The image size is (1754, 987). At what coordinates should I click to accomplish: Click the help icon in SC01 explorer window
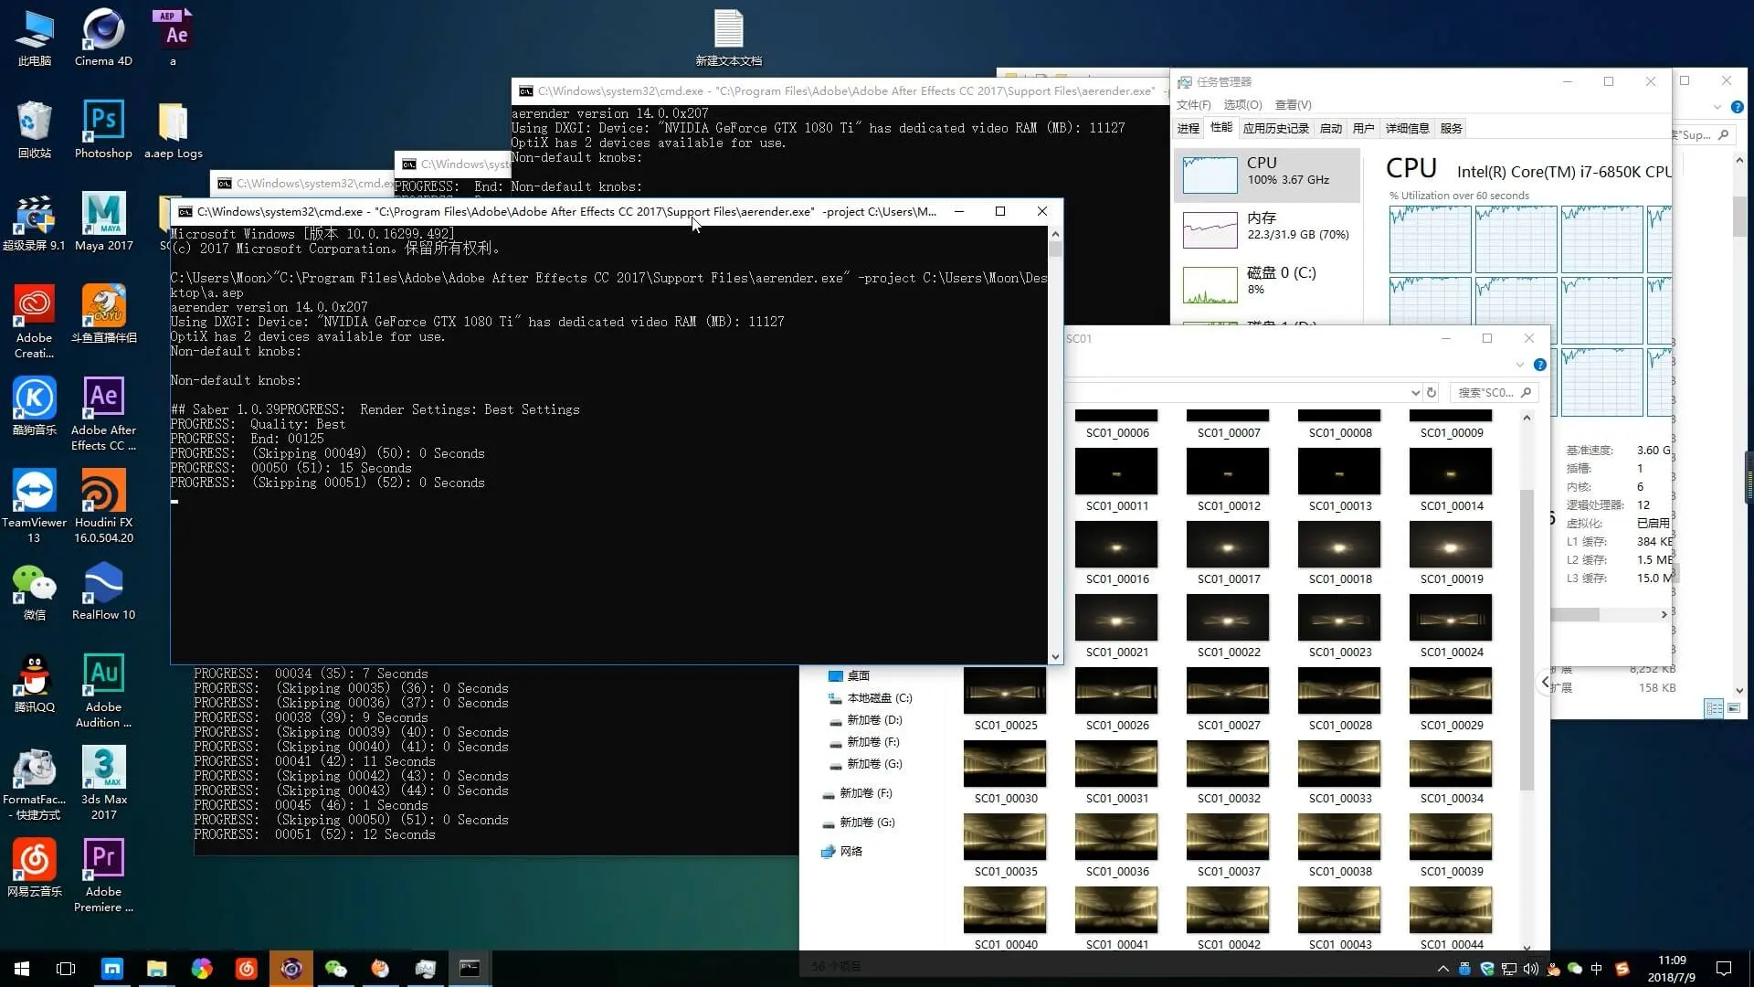click(x=1539, y=365)
